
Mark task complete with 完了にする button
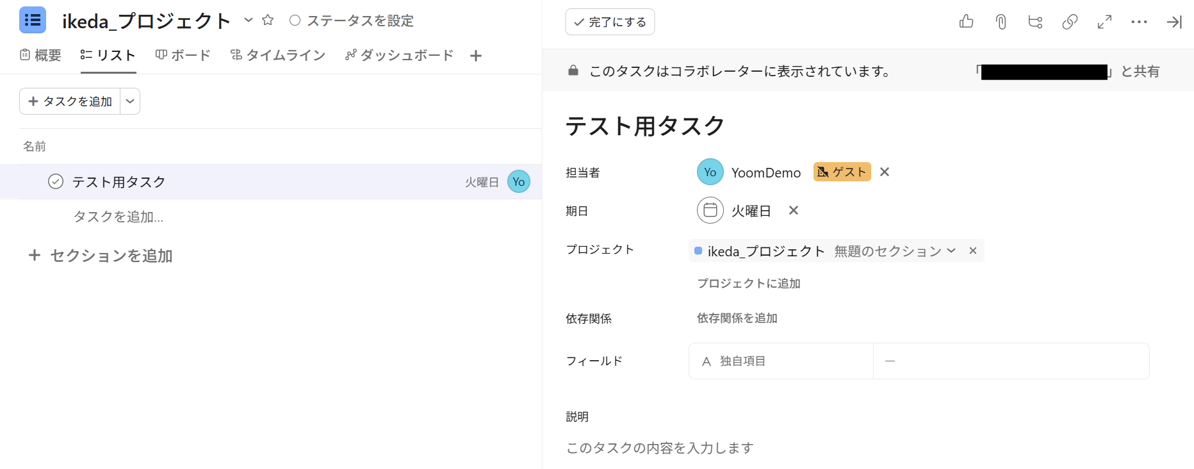(x=610, y=22)
